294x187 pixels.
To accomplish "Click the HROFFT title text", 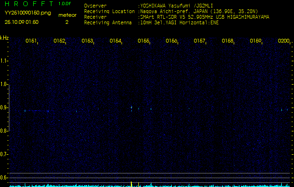I will [x=29, y=4].
